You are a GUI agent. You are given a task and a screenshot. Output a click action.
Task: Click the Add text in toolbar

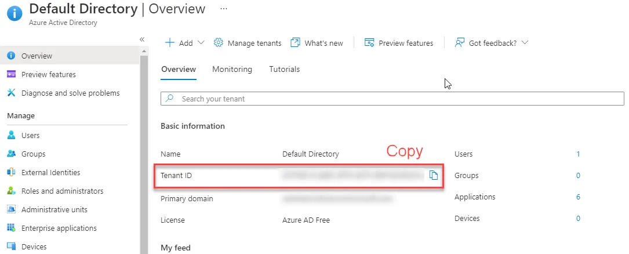[x=186, y=43]
